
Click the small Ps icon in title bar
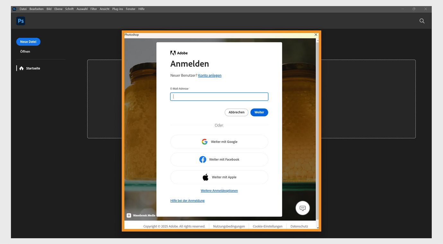[x=14, y=9]
